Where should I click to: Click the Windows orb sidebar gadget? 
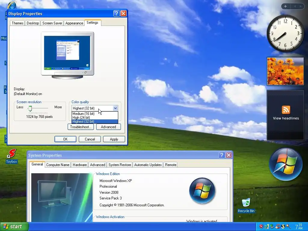(x=286, y=164)
